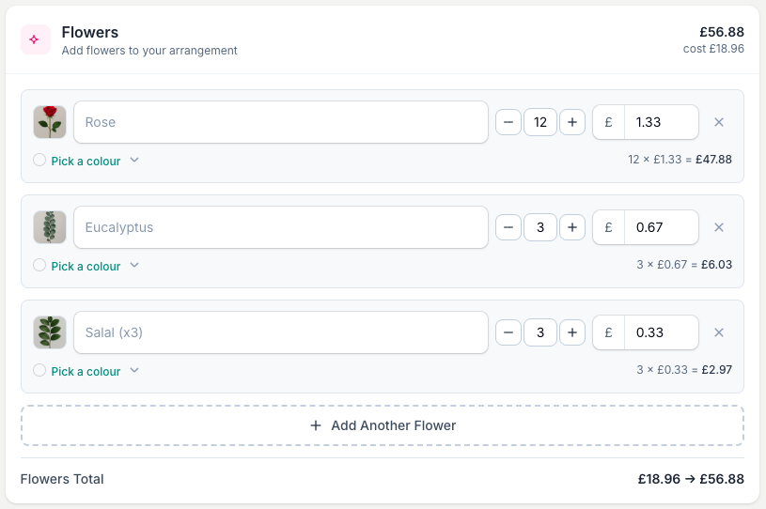
Task: Increase the Rose quantity with plus
Action: pyautogui.click(x=572, y=122)
